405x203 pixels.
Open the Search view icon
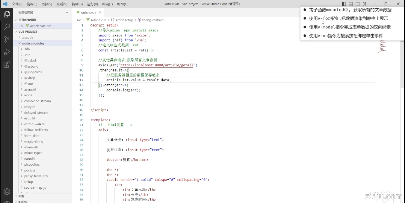point(7,27)
